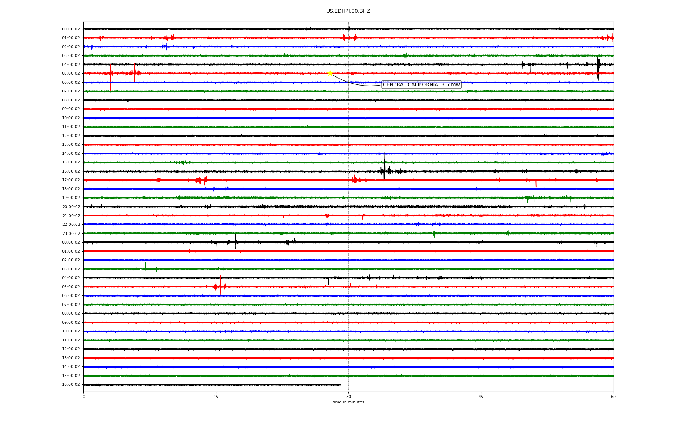Click the 60 minute tick label
This screenshot has height=435, width=697.
coord(613,397)
